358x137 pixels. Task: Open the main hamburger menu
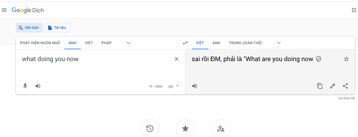click(x=4, y=10)
